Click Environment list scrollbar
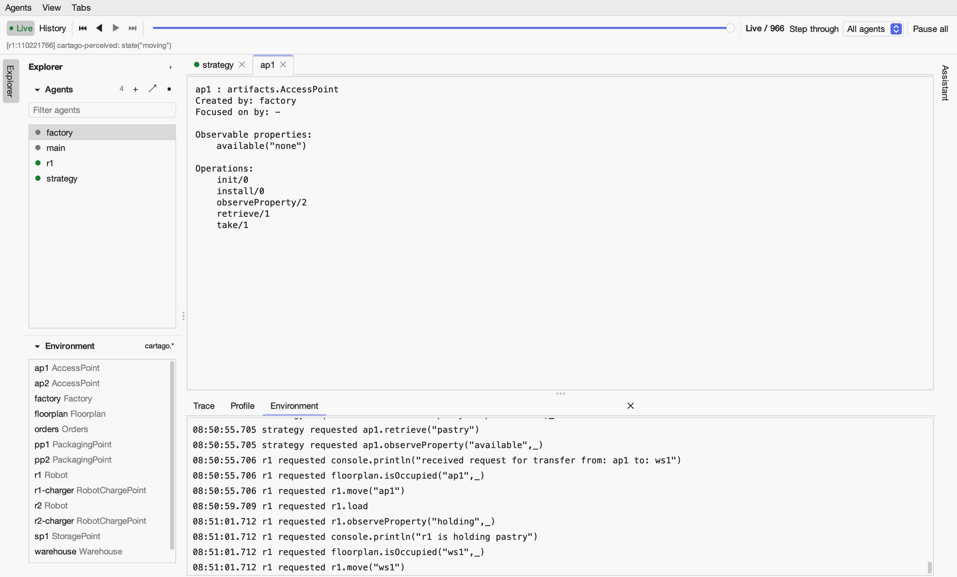 click(172, 455)
